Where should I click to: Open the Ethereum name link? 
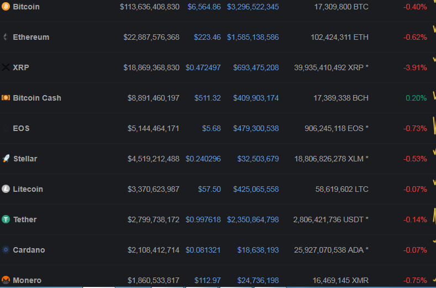31,37
